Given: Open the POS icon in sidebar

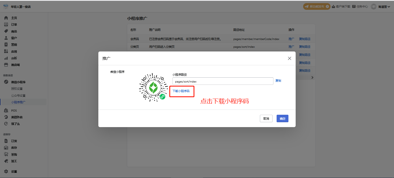Looking at the screenshot, I should click(6, 110).
